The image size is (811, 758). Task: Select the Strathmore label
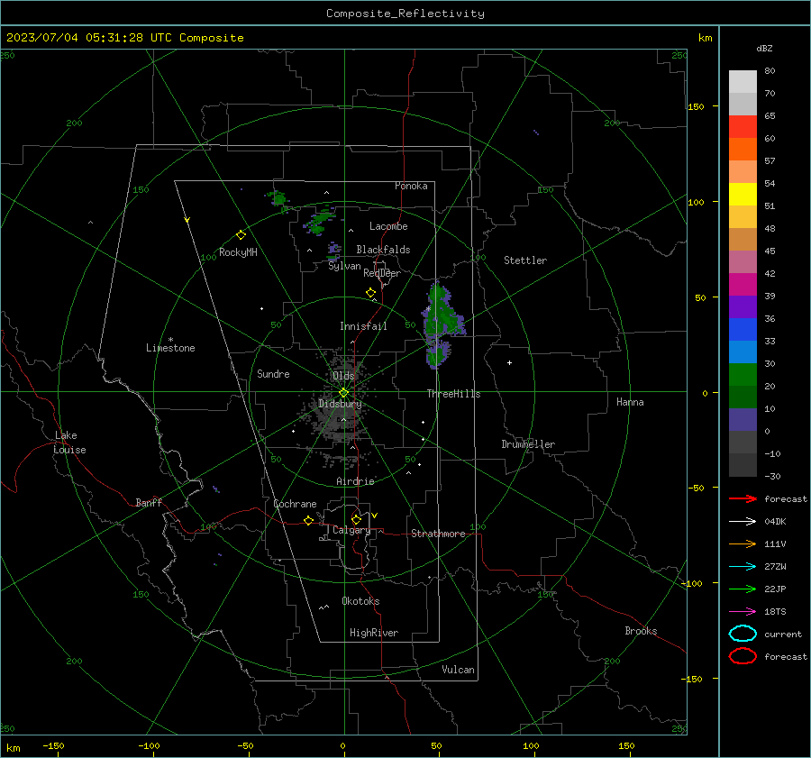[438, 534]
